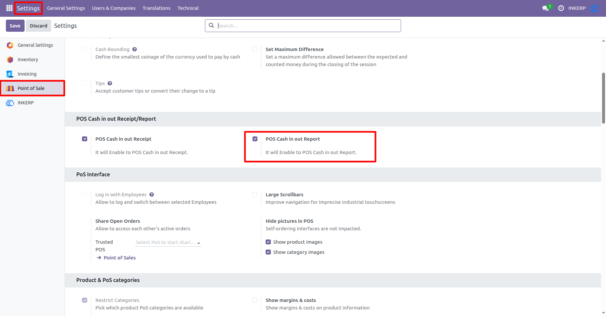Click the Save button
Image resolution: width=606 pixels, height=316 pixels.
[15, 26]
